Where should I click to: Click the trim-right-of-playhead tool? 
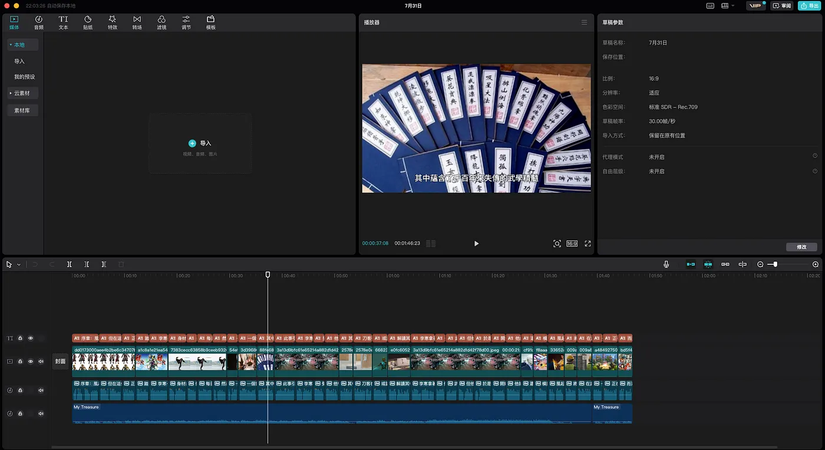[x=104, y=265]
